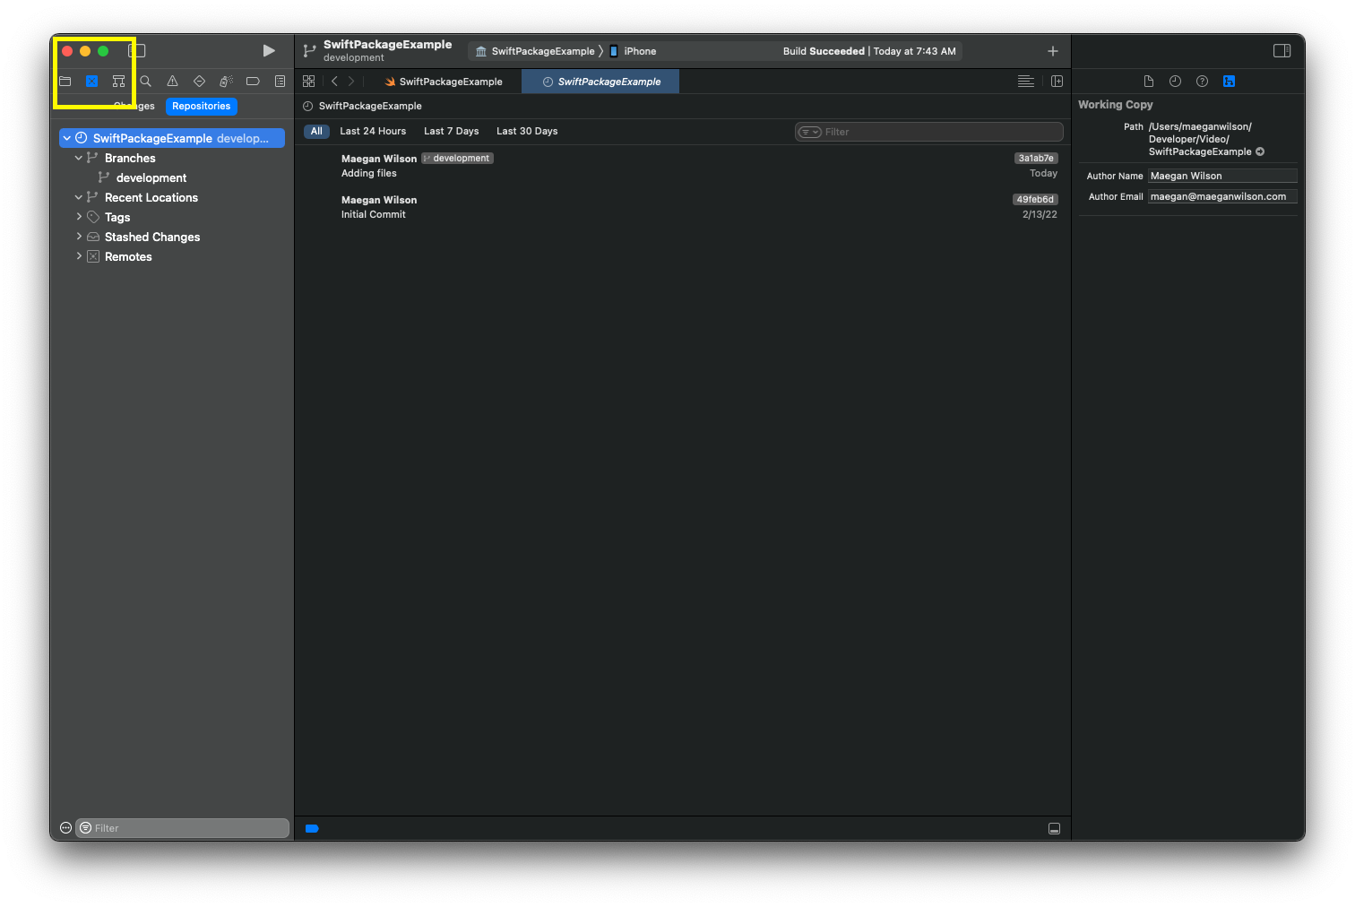Click the Author Name field

click(x=1222, y=176)
